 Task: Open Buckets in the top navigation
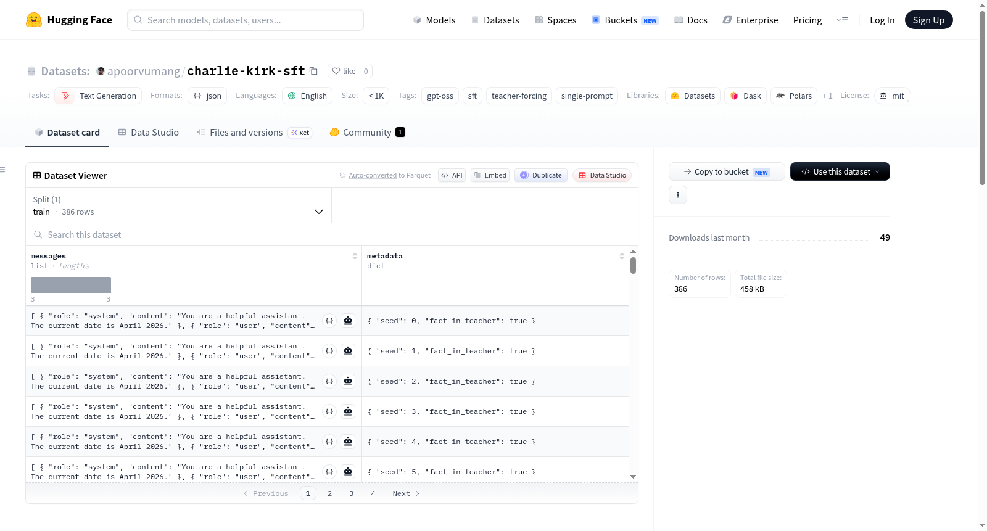(625, 20)
